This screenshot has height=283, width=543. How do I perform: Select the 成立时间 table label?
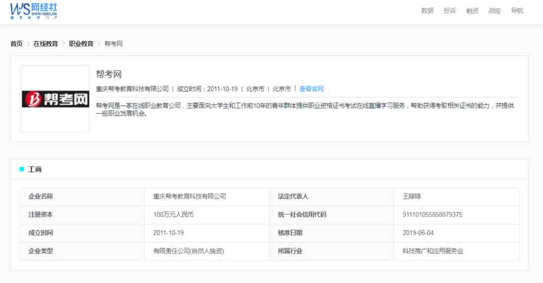41,233
